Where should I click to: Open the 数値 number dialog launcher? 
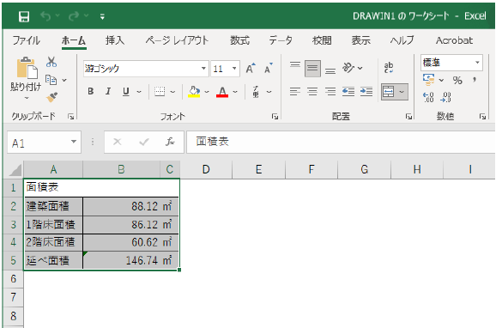click(482, 117)
